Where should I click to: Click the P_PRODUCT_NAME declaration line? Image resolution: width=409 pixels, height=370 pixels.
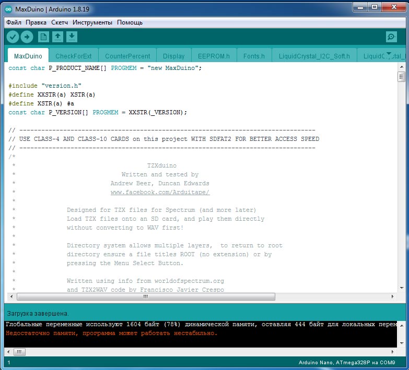point(105,68)
